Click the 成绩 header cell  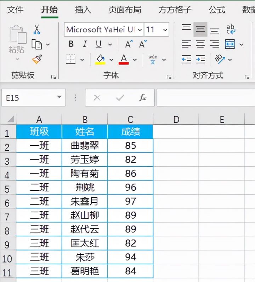point(130,132)
